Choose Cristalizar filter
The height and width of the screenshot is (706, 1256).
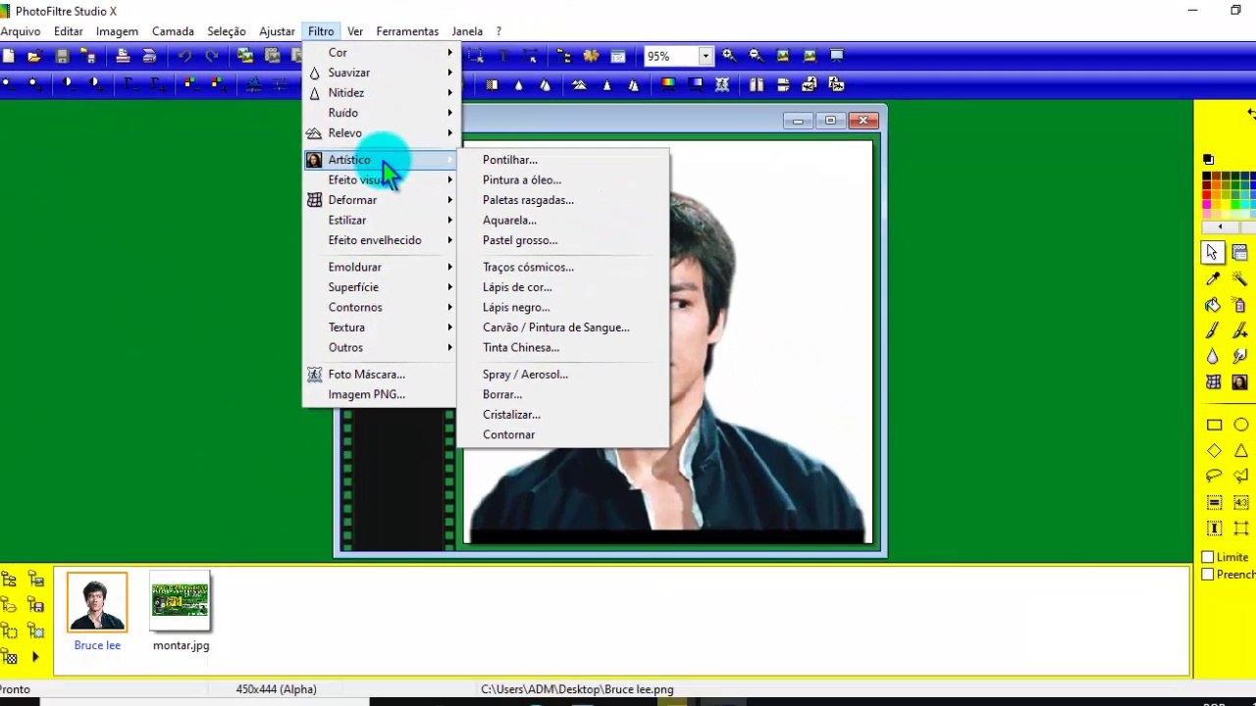pyautogui.click(x=563, y=415)
